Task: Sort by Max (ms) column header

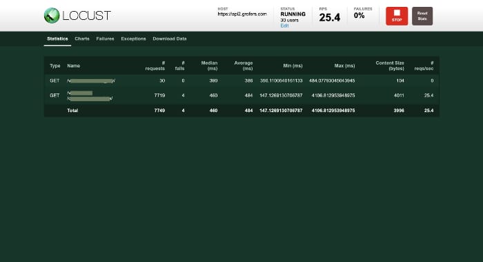Action: point(345,66)
